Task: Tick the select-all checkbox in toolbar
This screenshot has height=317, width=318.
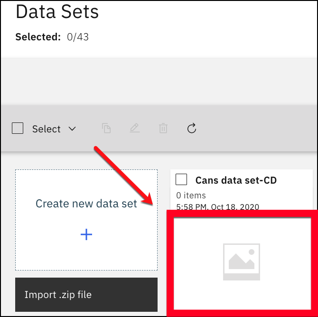Action: click(x=18, y=128)
